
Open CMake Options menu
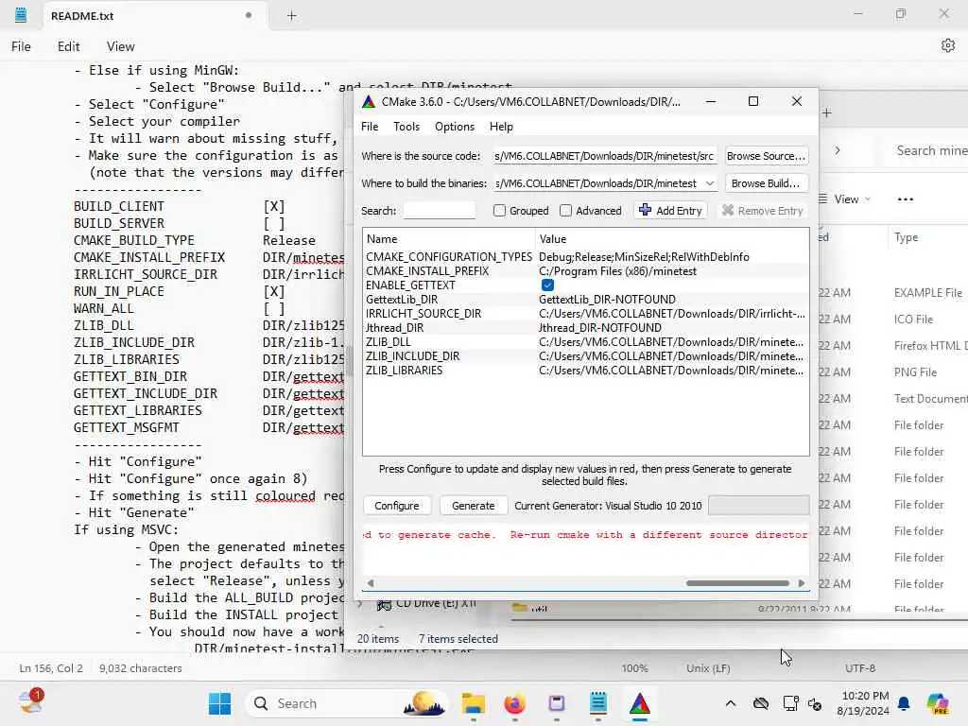click(455, 127)
